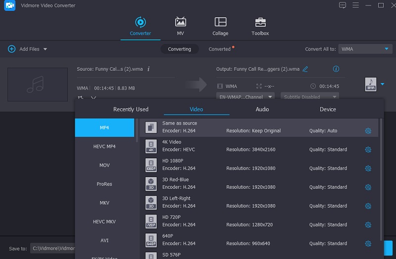
Task: Expand the Add Files dropdown arrow
Action: point(45,49)
